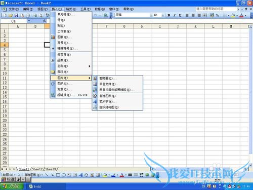Open the 窗口 Window menu
Image resolution: width=253 pixels, height=190 pixels.
(114, 9)
